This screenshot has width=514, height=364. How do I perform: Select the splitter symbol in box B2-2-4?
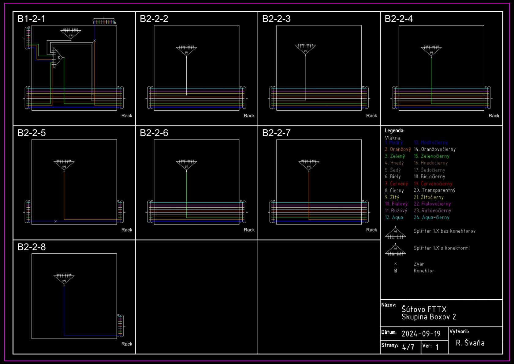click(x=431, y=51)
